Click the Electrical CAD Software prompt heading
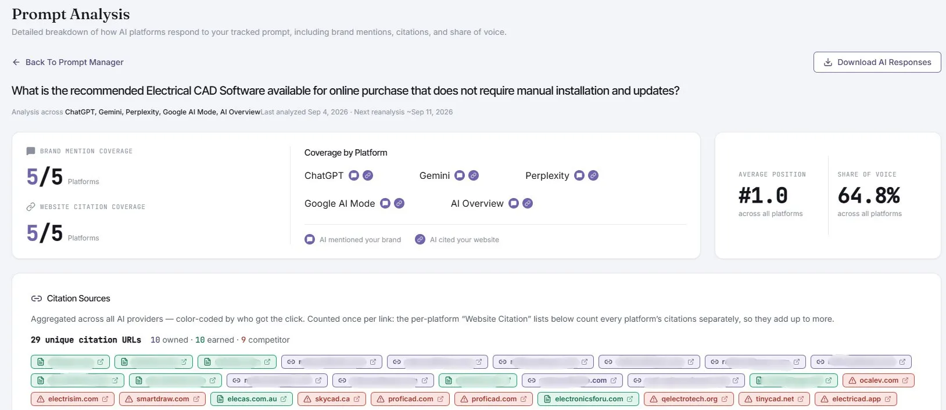This screenshot has width=946, height=410. click(346, 91)
